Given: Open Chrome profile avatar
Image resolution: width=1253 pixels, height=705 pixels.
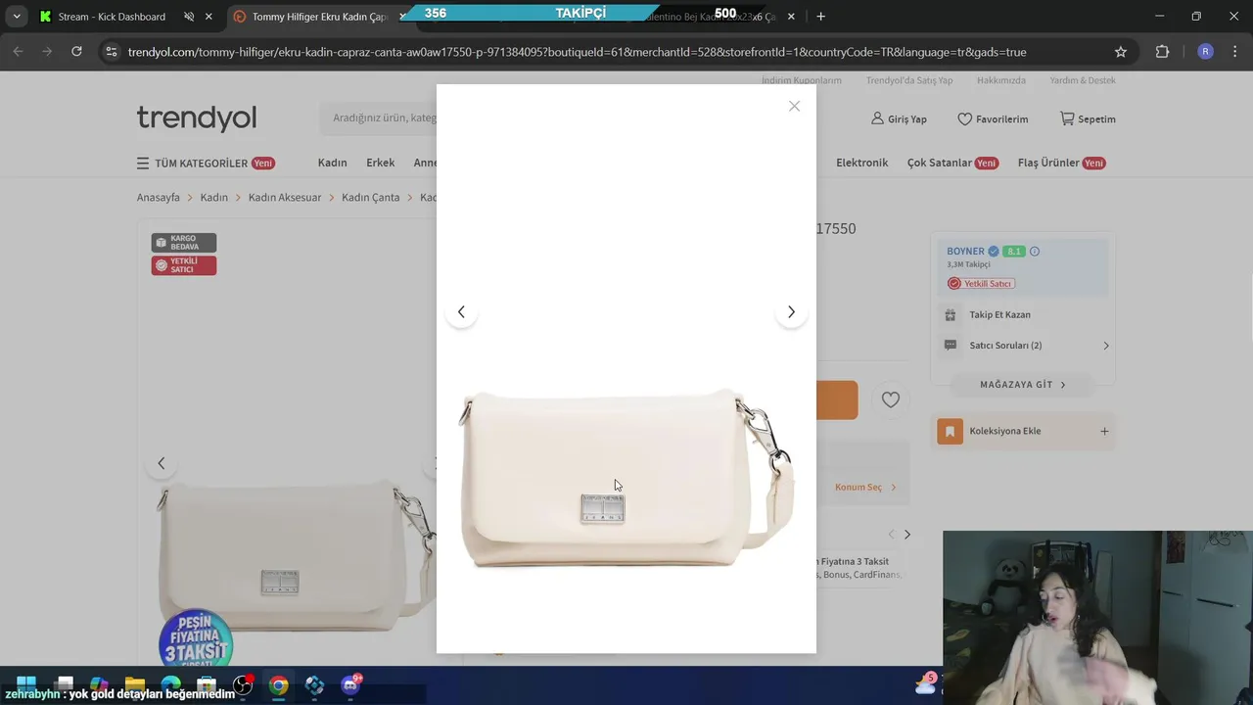Looking at the screenshot, I should pos(1206,52).
